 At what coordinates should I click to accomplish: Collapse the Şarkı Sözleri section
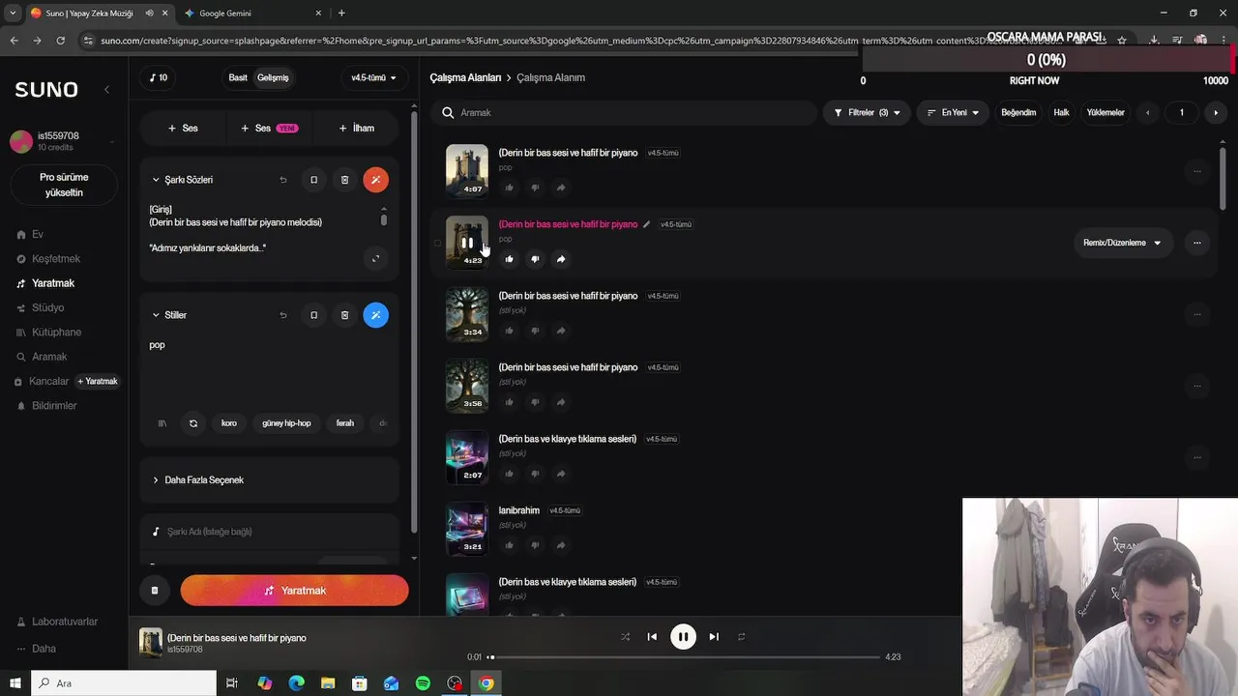(x=156, y=180)
